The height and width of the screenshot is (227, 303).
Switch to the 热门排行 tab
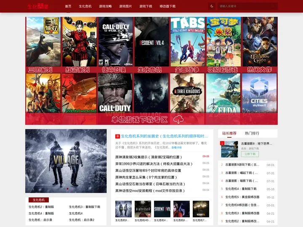[252, 133]
